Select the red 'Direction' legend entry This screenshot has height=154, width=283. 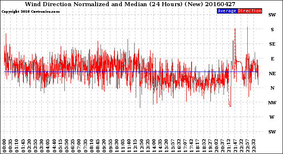pos(250,11)
